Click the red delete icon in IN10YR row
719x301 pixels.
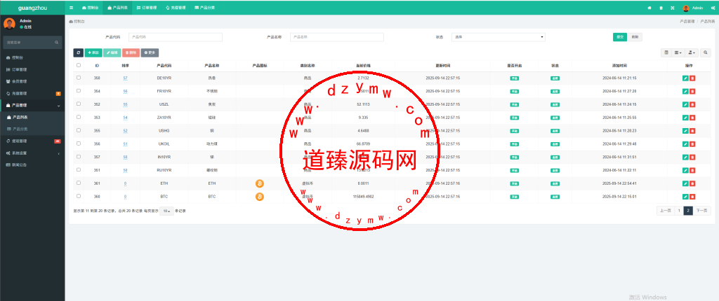[x=692, y=157]
